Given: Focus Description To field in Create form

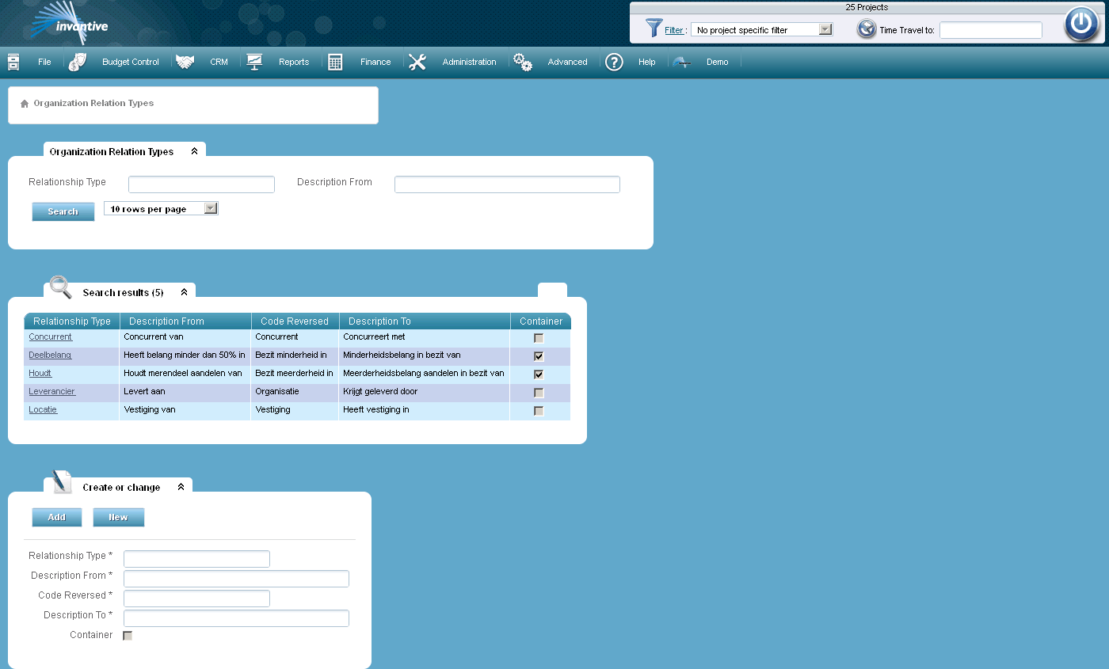Looking at the screenshot, I should click(x=236, y=618).
